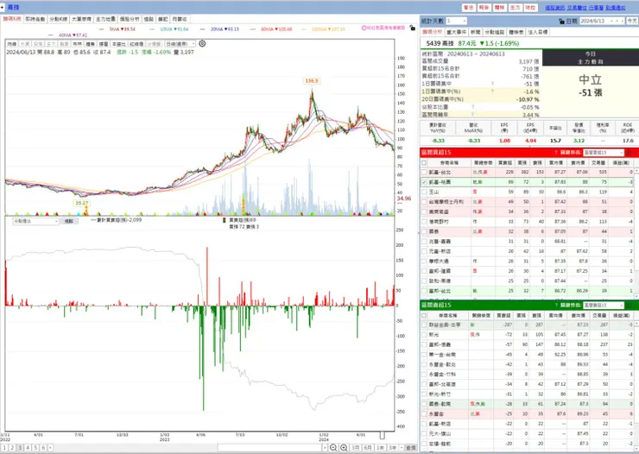Toggle the 本益比 chart button
This screenshot has width=639, height=454.
pos(118,43)
